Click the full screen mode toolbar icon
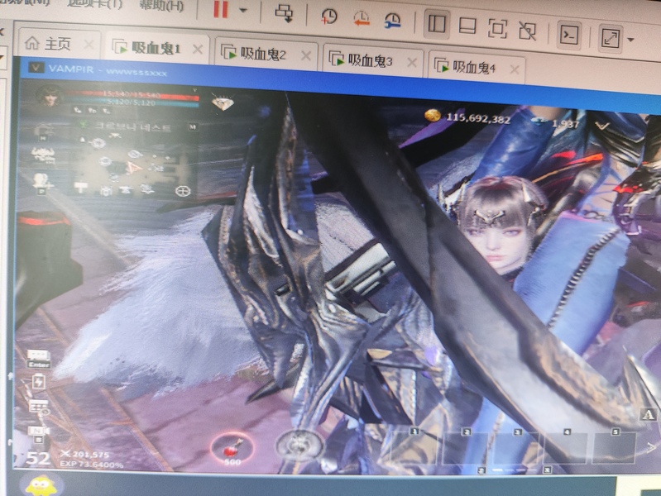Screen dimensions: 661x496 click(497, 29)
